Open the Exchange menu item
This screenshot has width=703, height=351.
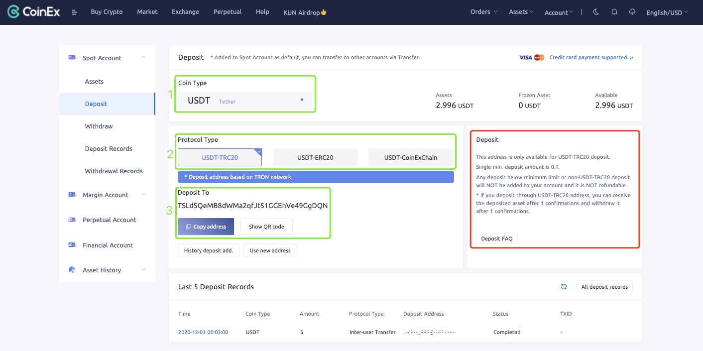click(x=185, y=12)
